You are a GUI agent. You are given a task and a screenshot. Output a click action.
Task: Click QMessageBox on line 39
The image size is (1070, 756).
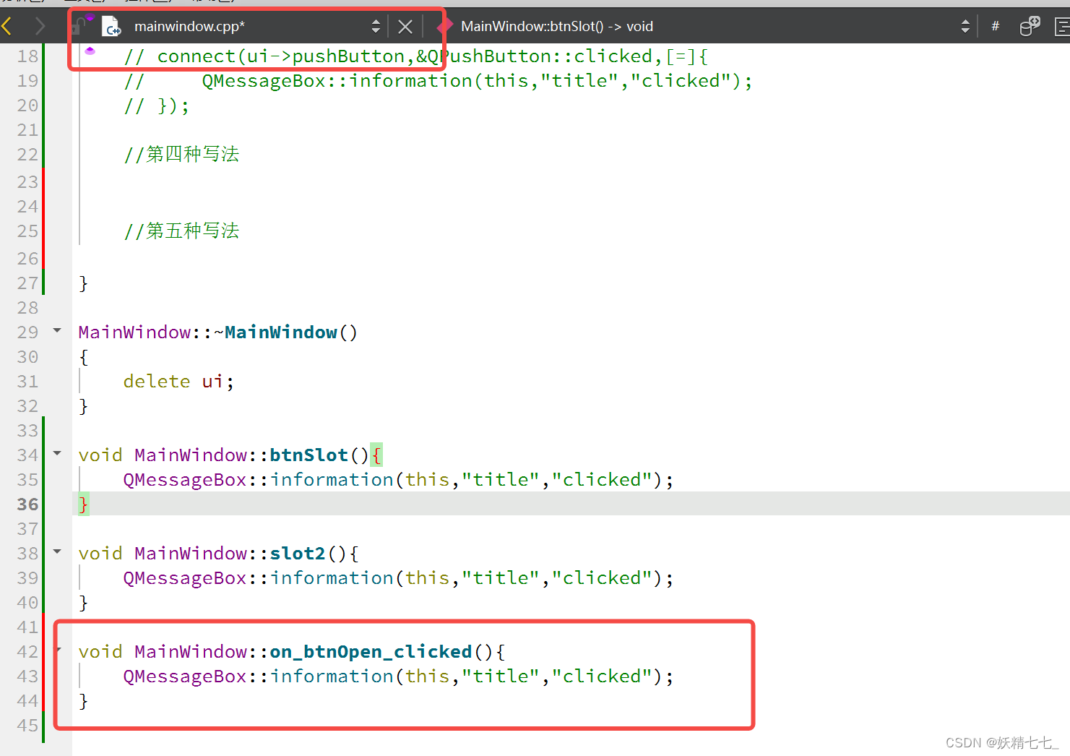pyautogui.click(x=185, y=577)
